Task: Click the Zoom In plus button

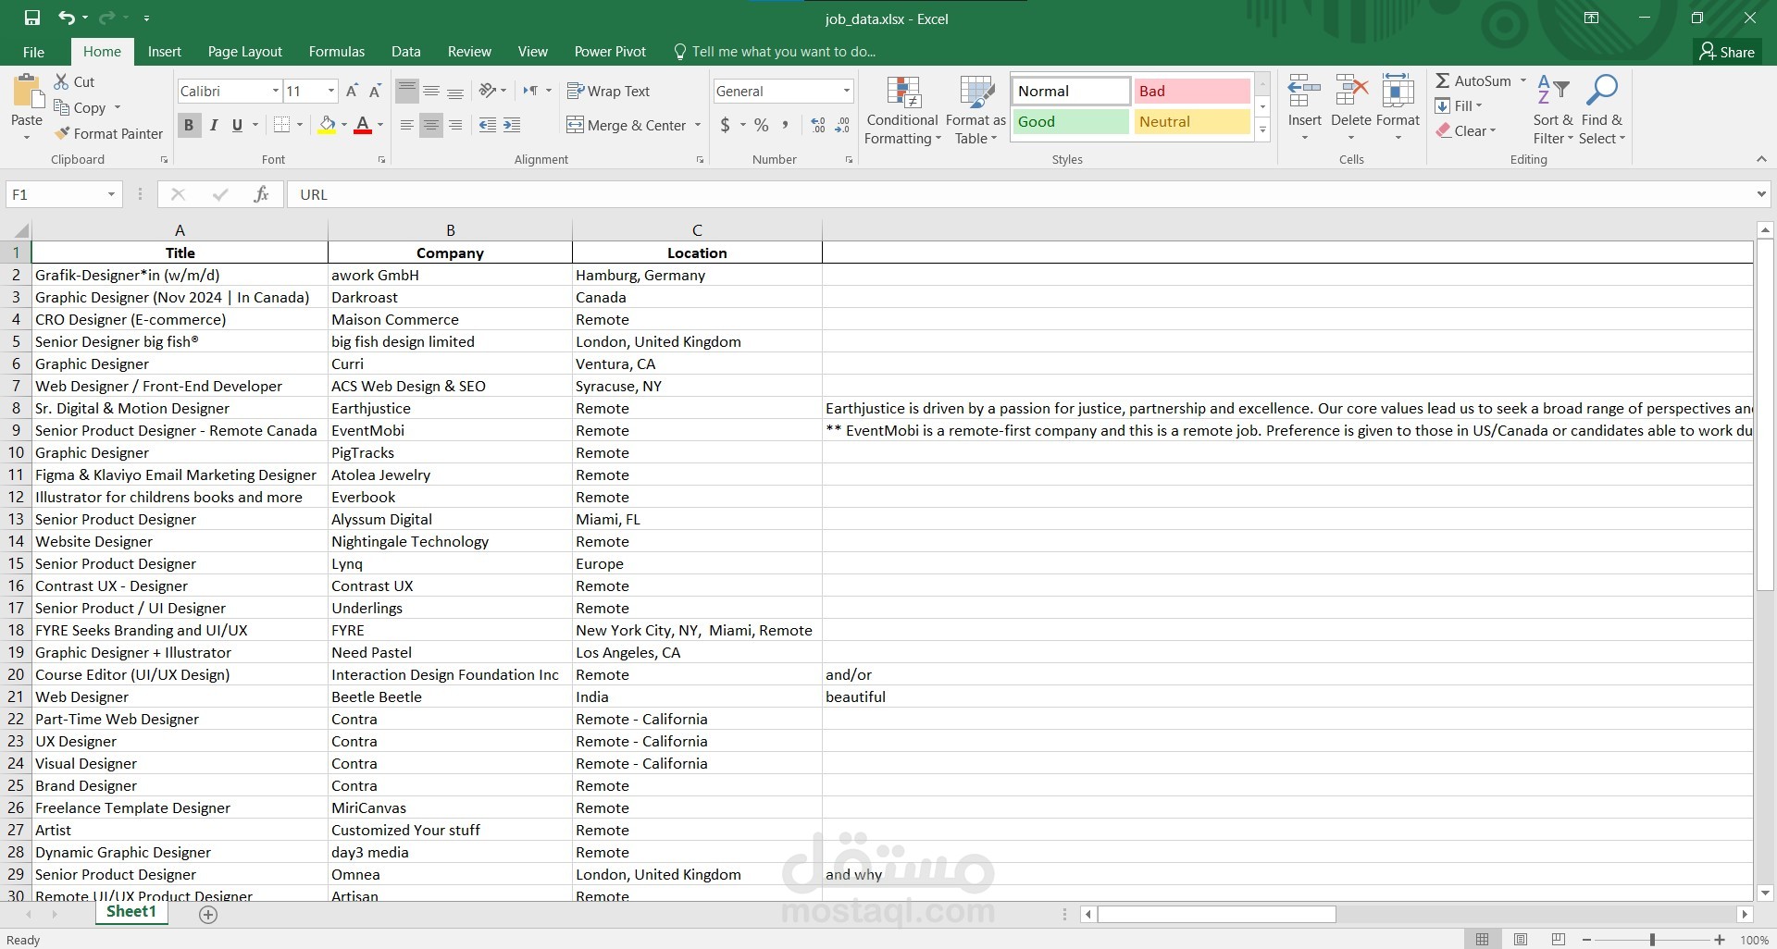Action: [1719, 940]
